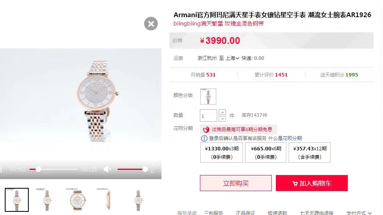The width and height of the screenshot is (383, 215).
Task: Decrease quantity with the down arrow
Action: pyautogui.click(x=222, y=119)
